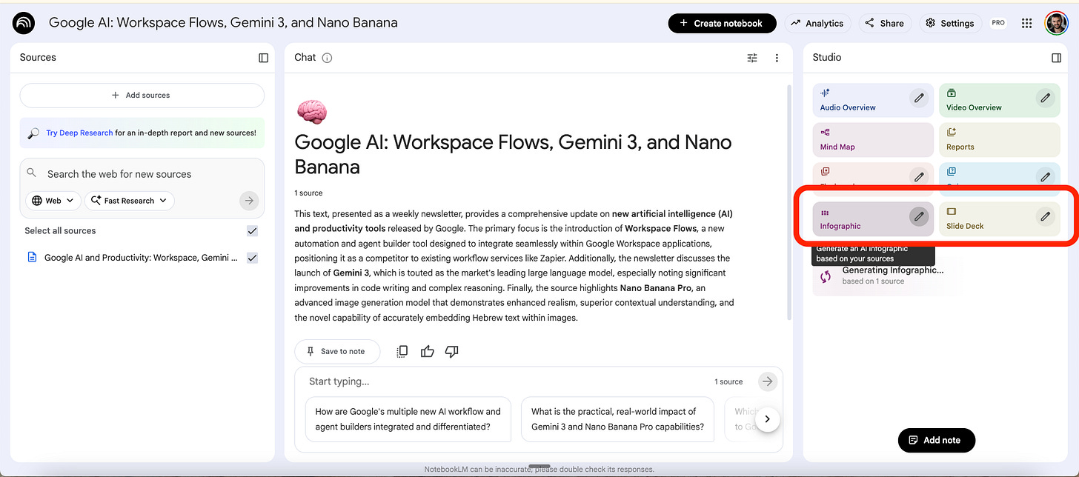Viewport: 1079px width, 477px height.
Task: Send the chat message with arrow icon
Action: (x=768, y=381)
